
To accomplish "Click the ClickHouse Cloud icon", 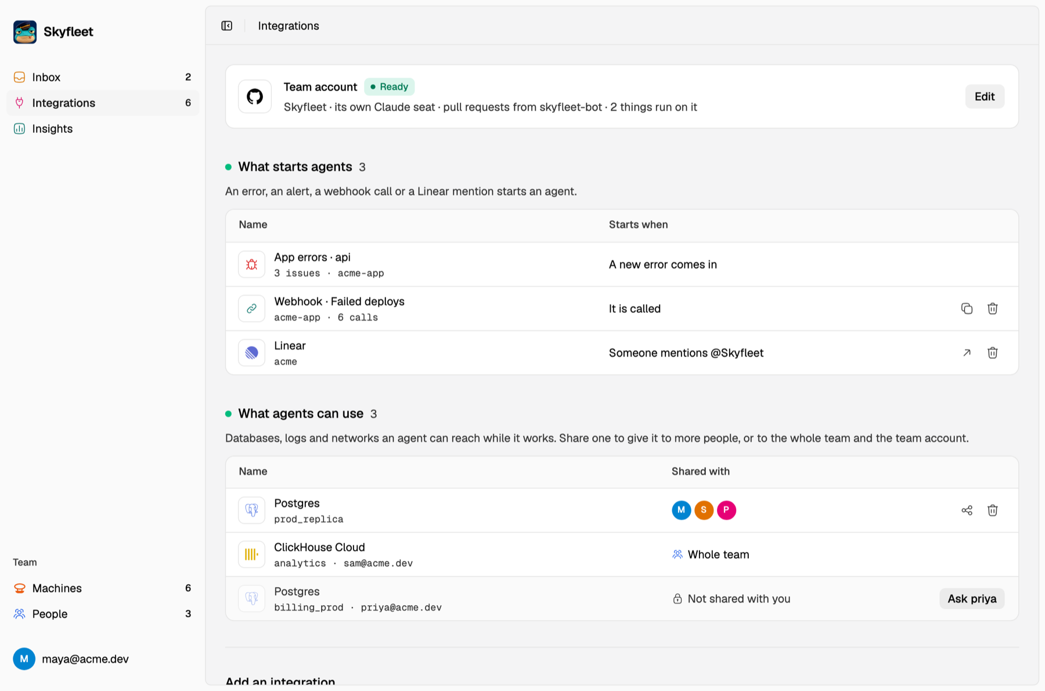I will point(251,554).
